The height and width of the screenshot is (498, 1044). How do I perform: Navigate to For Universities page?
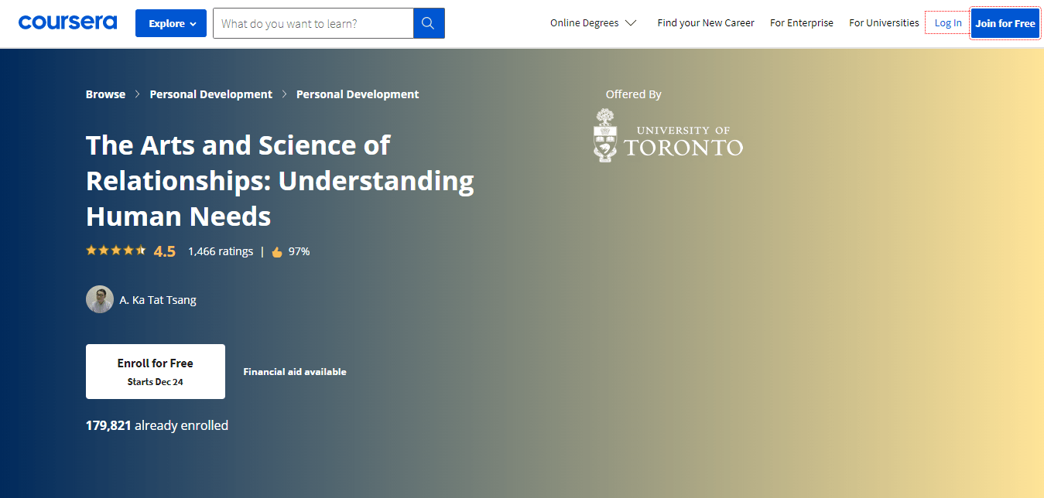884,23
